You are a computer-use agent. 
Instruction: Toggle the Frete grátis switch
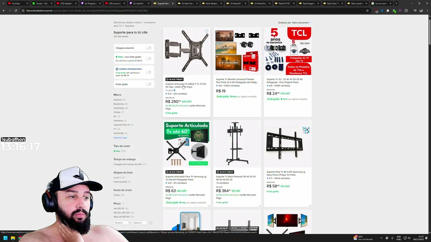148,84
